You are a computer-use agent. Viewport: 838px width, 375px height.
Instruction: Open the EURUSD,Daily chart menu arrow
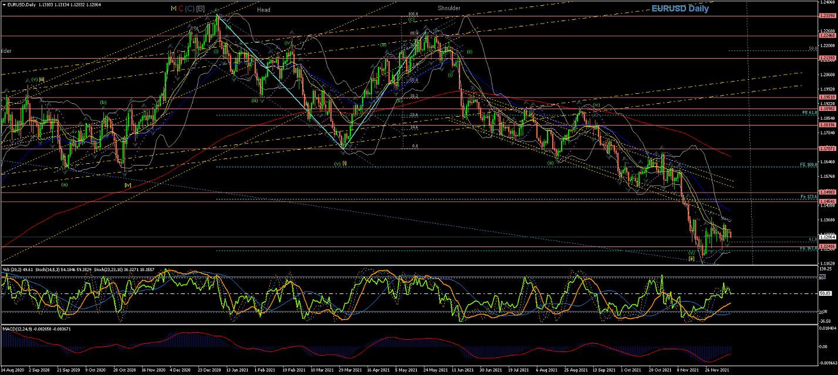[3, 3]
